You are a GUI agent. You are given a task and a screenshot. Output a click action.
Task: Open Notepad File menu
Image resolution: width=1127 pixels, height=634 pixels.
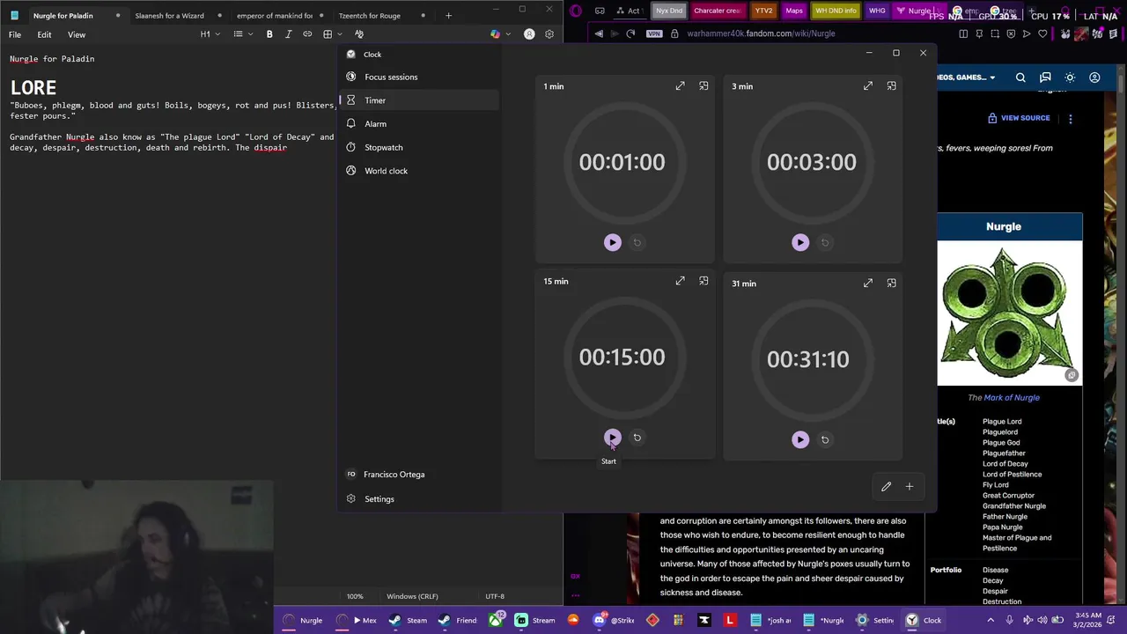15,34
